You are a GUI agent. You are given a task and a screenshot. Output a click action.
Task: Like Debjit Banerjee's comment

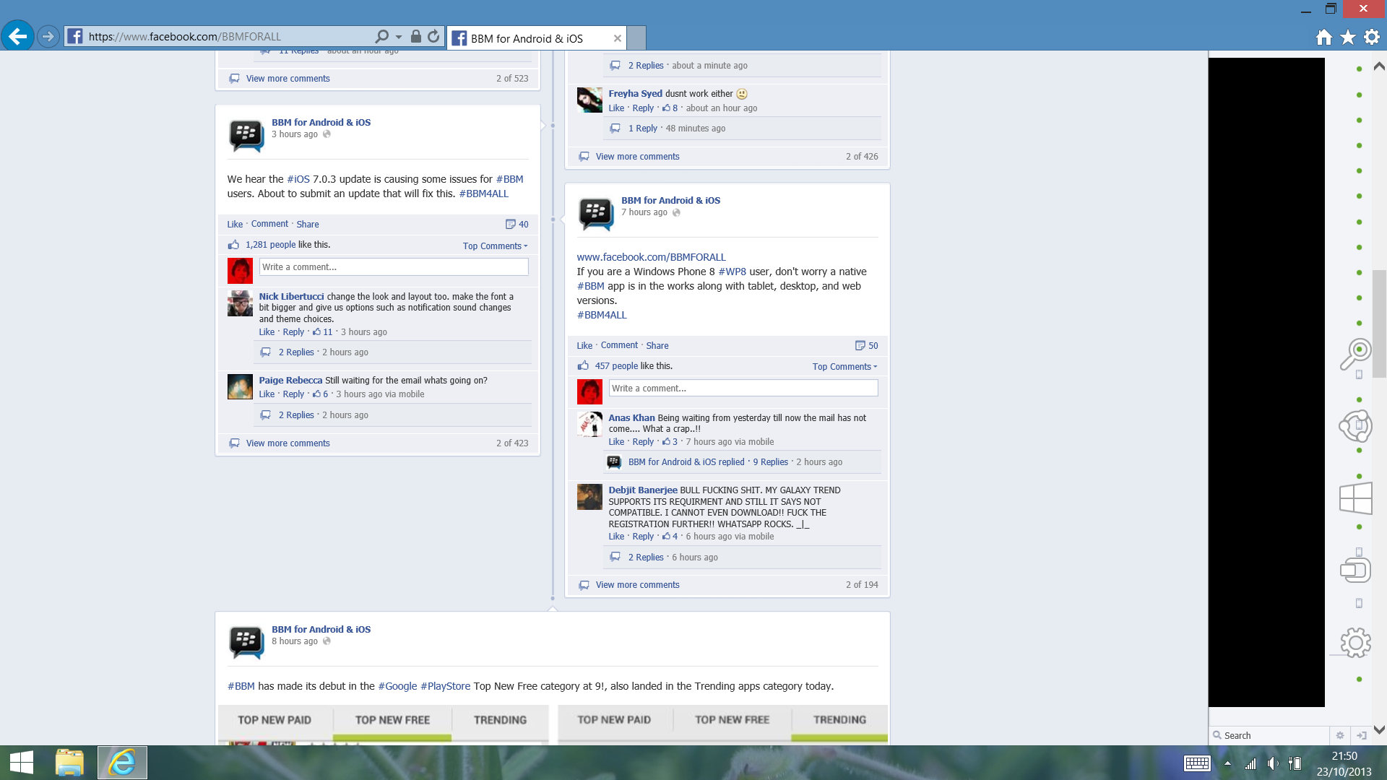[616, 537]
